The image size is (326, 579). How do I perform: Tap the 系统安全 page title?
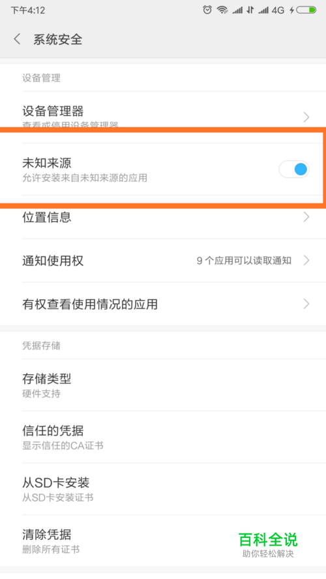point(57,39)
